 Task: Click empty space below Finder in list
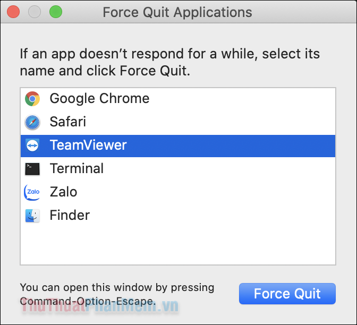(178, 246)
